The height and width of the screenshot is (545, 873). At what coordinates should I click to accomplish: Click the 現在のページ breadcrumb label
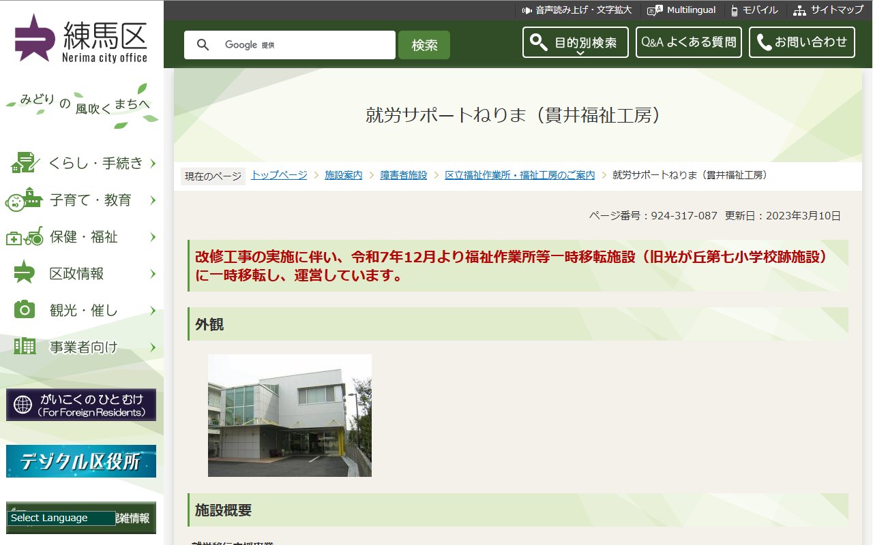tap(213, 176)
